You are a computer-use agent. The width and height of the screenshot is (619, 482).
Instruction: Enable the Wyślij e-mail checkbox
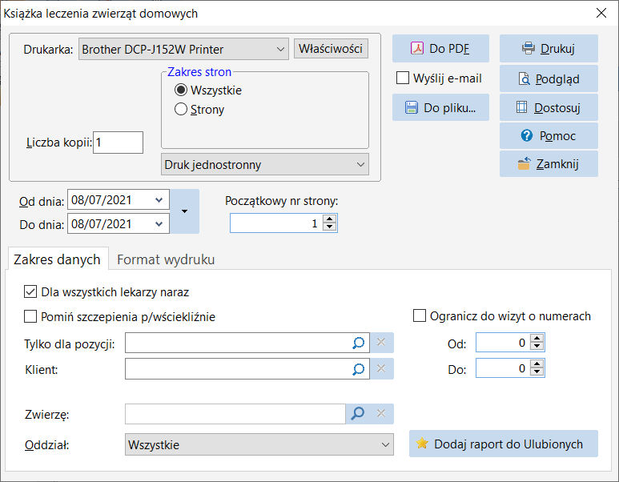tap(403, 78)
